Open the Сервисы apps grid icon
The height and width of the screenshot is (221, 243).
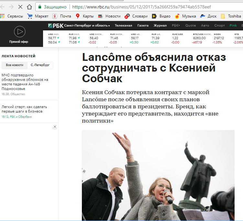point(2,16)
